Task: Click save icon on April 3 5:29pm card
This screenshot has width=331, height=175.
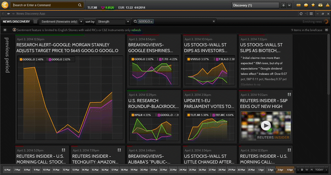Action: (x=64, y=150)
